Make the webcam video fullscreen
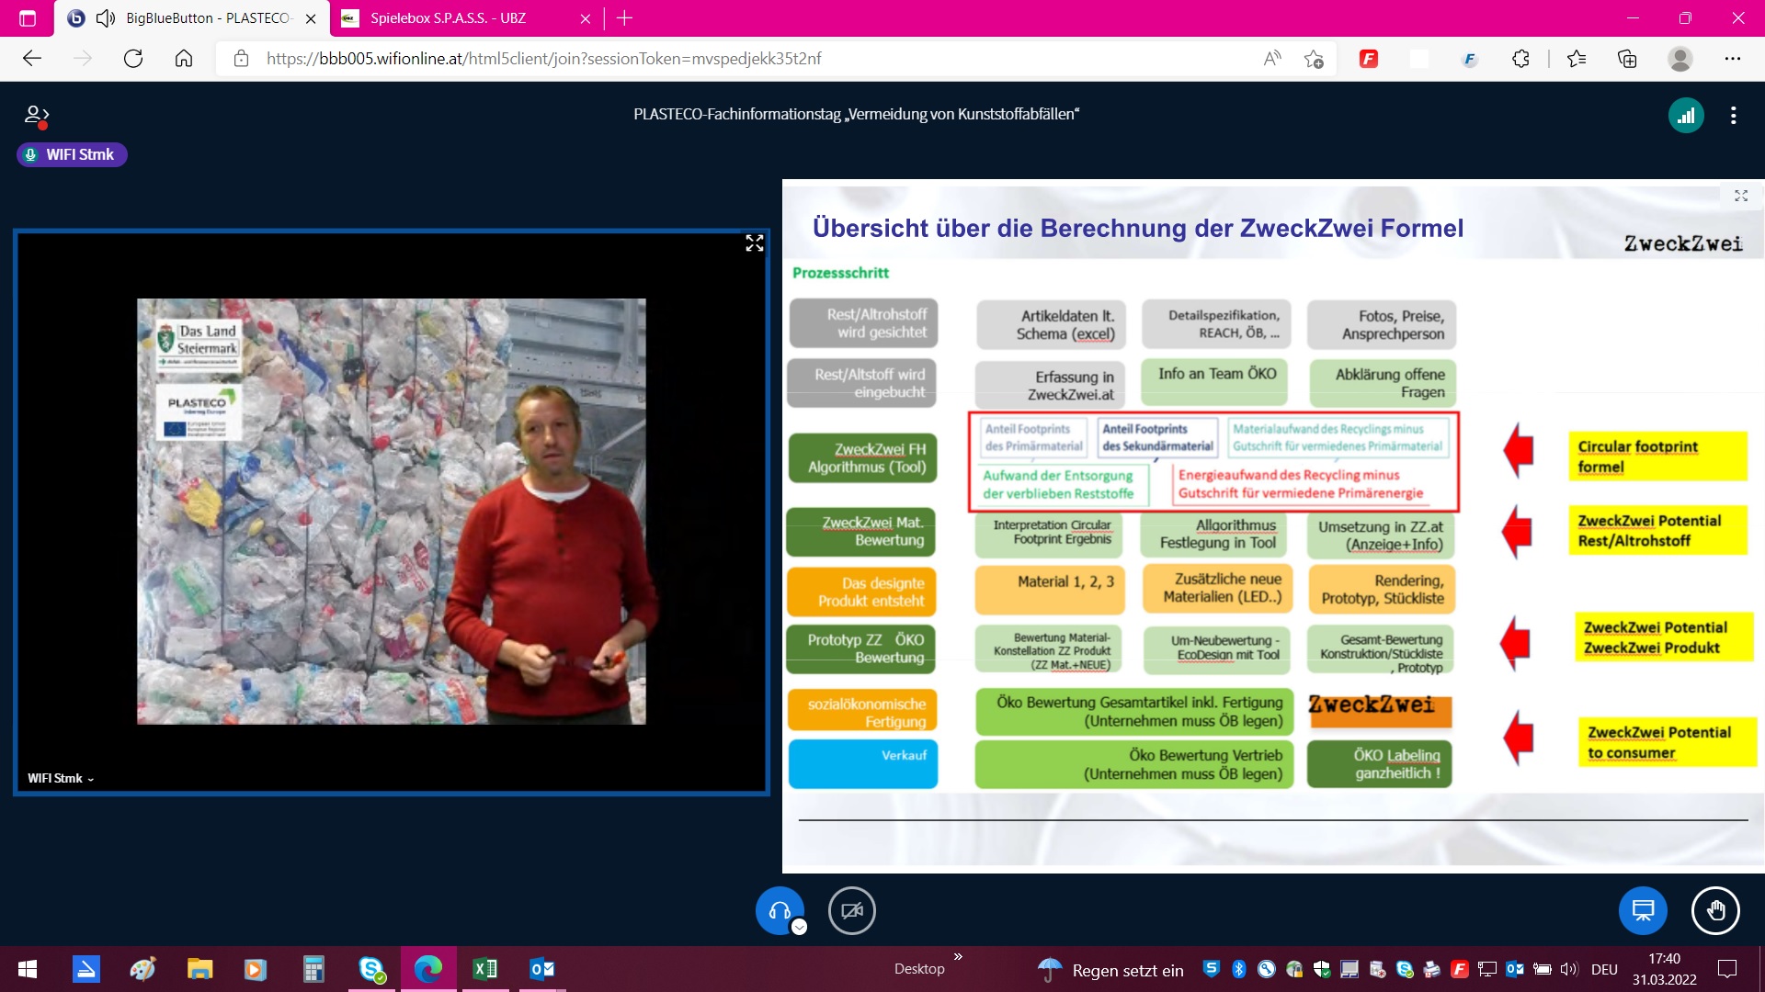This screenshot has width=1765, height=992. 755,242
